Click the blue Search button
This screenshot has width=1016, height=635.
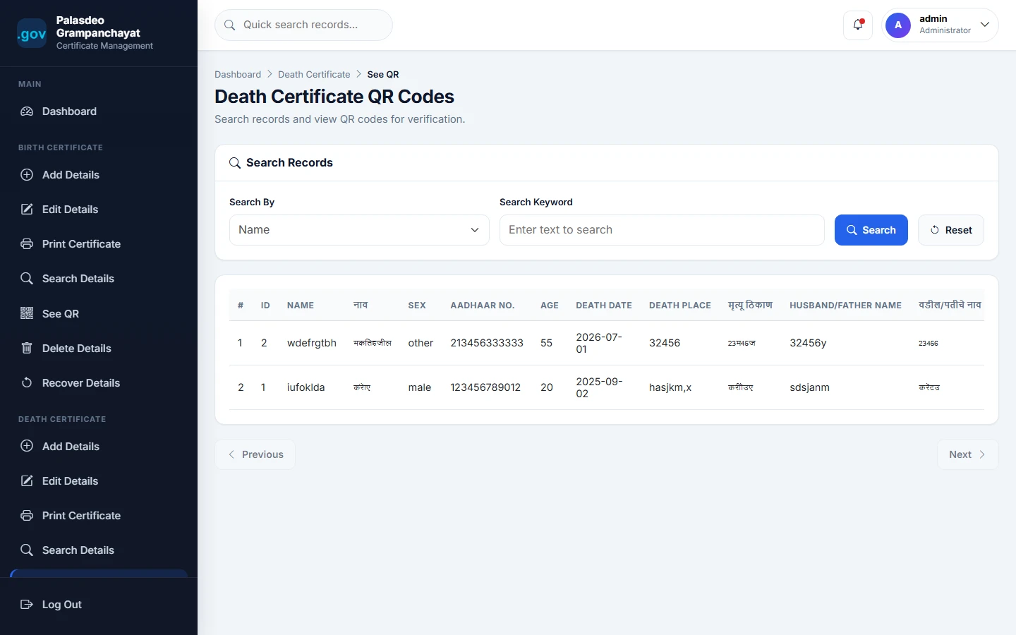point(871,230)
